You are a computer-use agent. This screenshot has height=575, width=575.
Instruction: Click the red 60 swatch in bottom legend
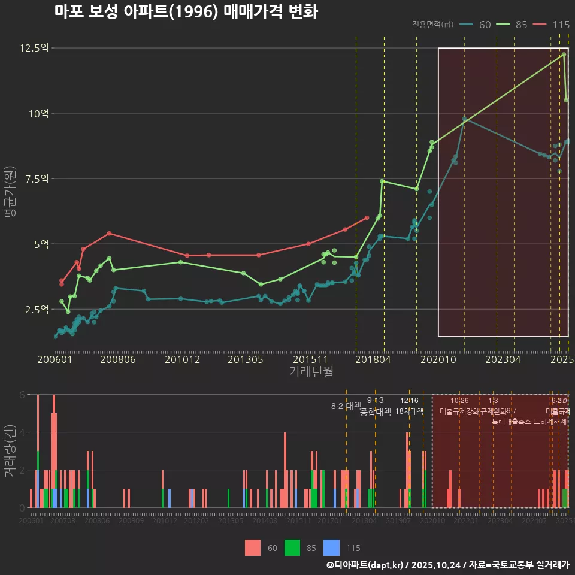point(253,547)
